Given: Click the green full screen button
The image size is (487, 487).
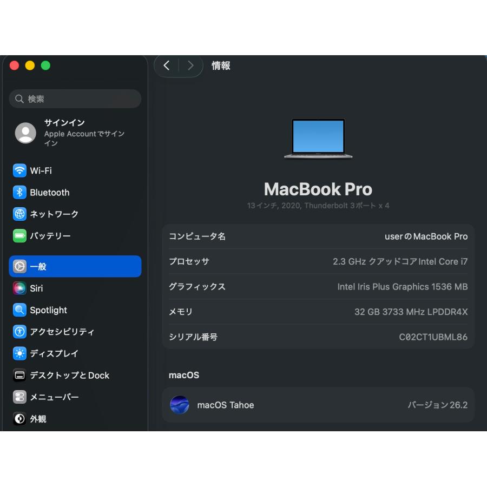Looking at the screenshot, I should coord(45,65).
